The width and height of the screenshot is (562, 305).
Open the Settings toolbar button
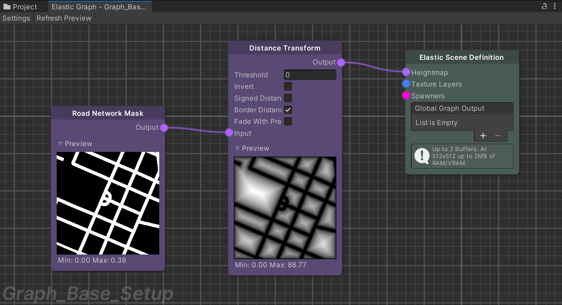coord(16,18)
